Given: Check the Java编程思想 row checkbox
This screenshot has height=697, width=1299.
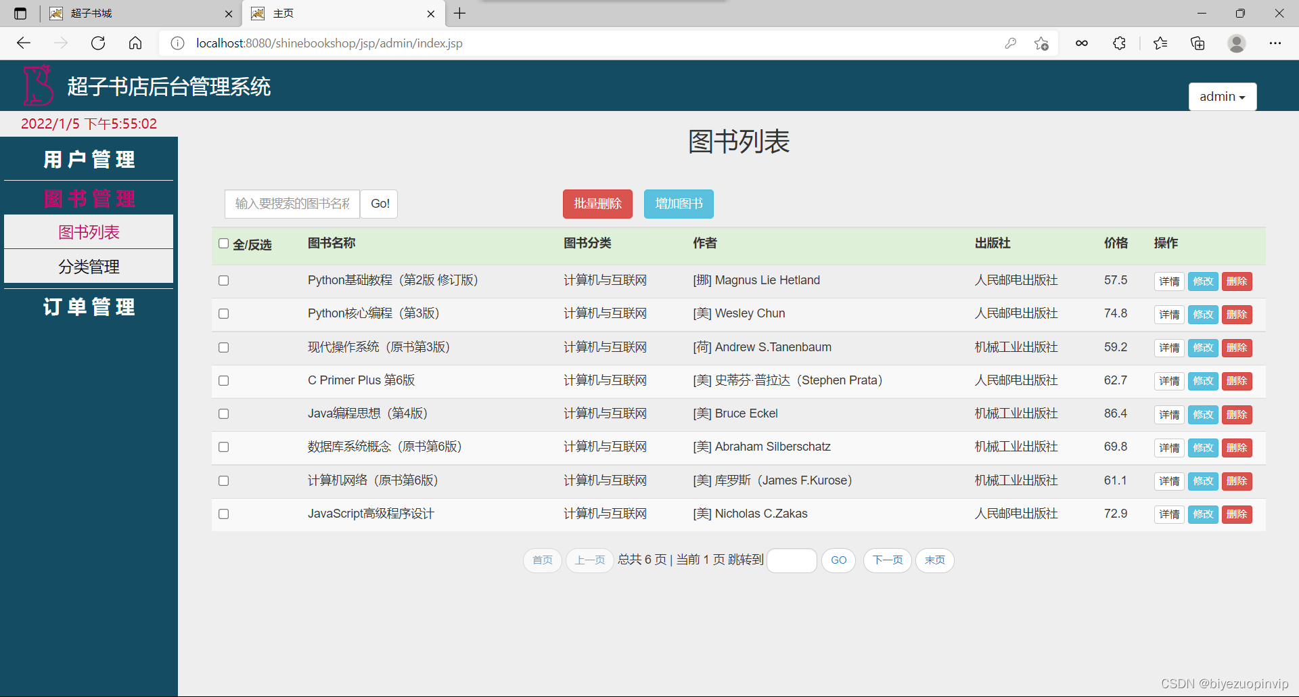Looking at the screenshot, I should tap(224, 413).
